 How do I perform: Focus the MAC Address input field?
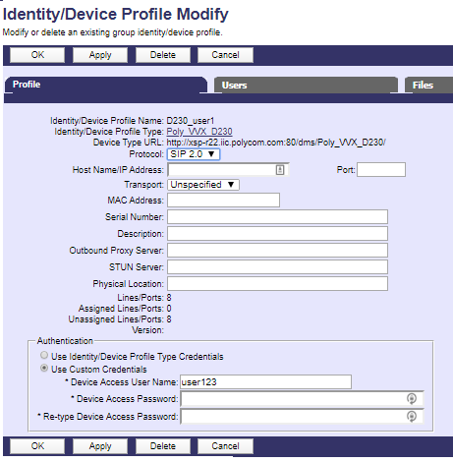pos(223,201)
